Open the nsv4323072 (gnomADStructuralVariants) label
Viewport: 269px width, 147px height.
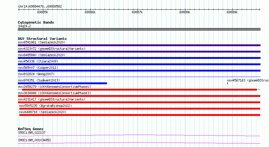[52, 49]
